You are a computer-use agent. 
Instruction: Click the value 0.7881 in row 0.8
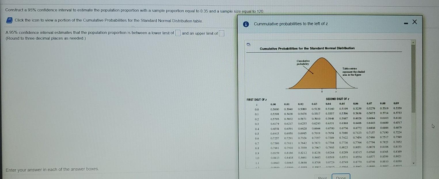point(275,148)
